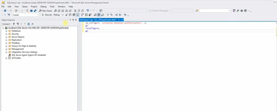Image resolution: width=277 pixels, height=111 pixels.
Task: Click the Cut scissors icon
Action: (x=75, y=11)
